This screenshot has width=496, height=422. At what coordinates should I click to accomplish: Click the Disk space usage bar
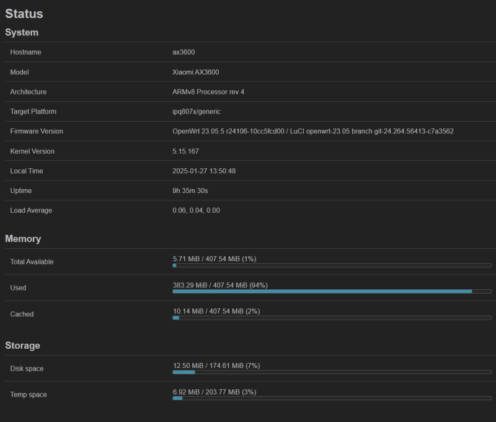[x=332, y=372]
